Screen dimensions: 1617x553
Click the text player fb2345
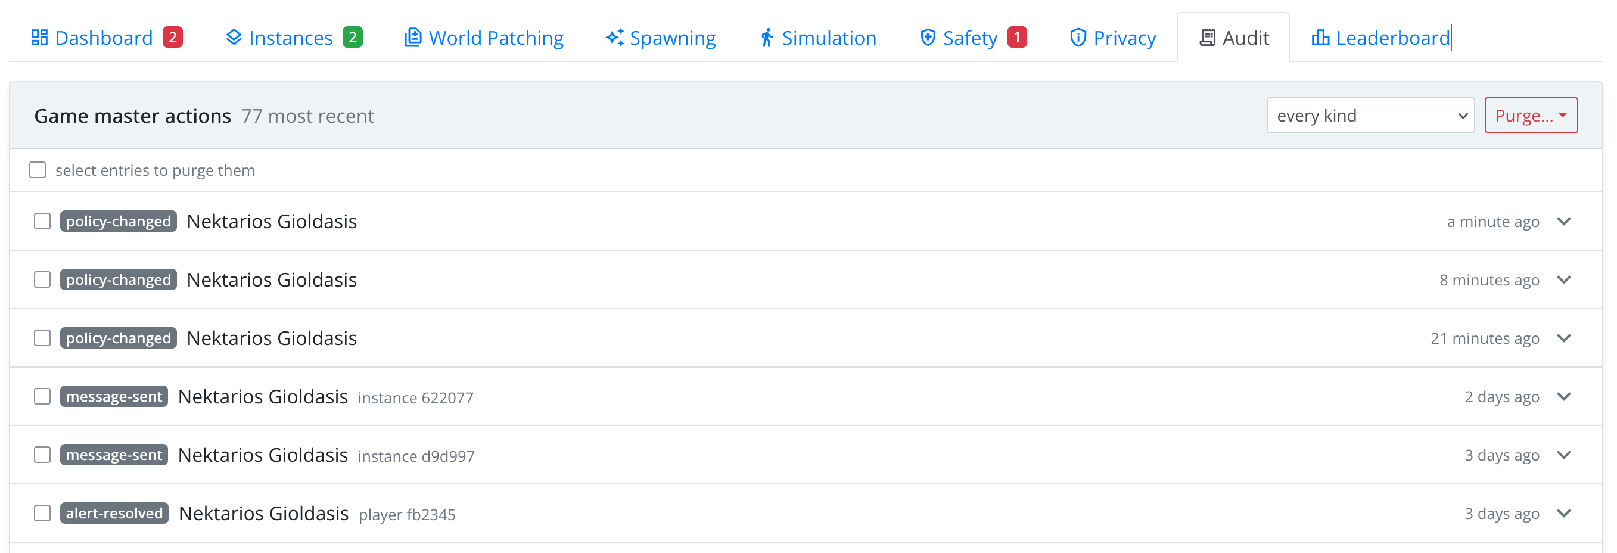pyautogui.click(x=408, y=515)
